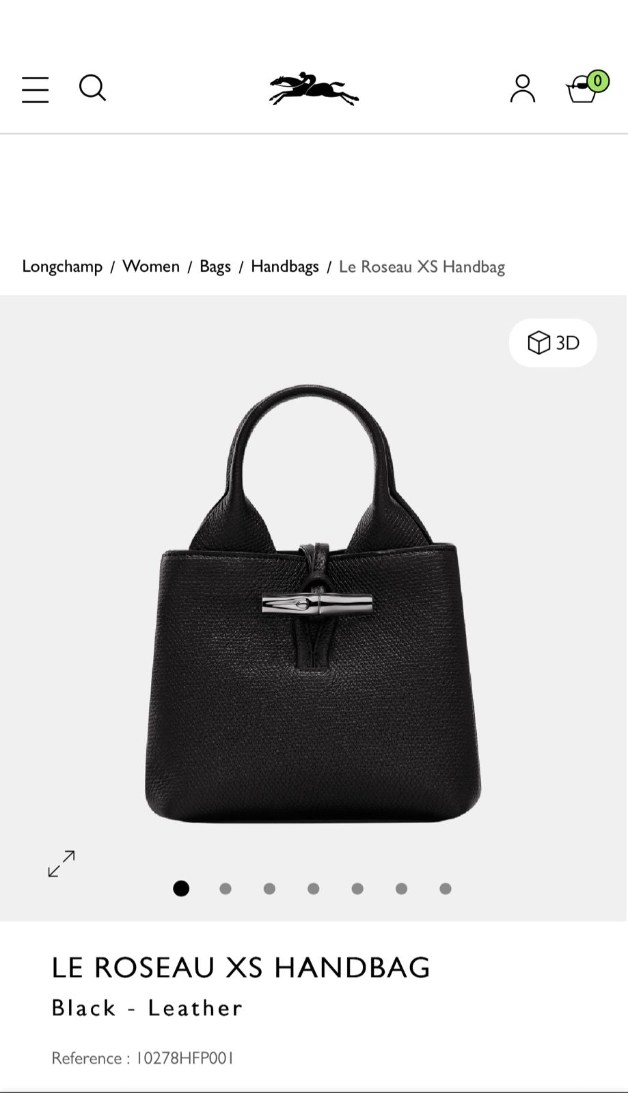Open the Women breadcrumb link
The image size is (628, 1093).
[x=151, y=266]
